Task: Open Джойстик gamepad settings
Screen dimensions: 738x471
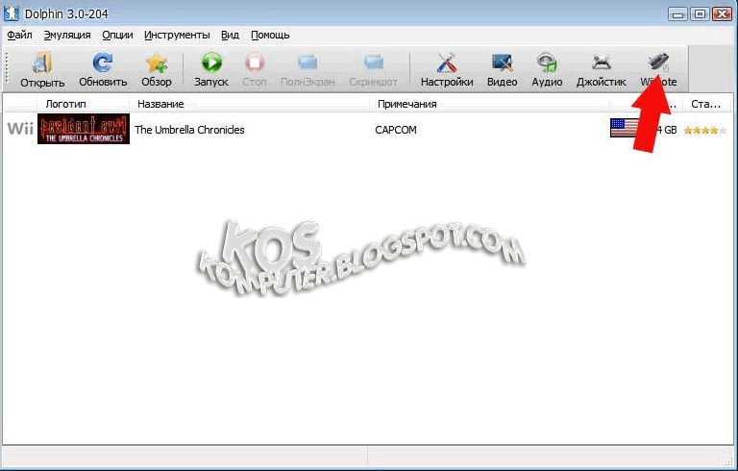Action: [601, 70]
